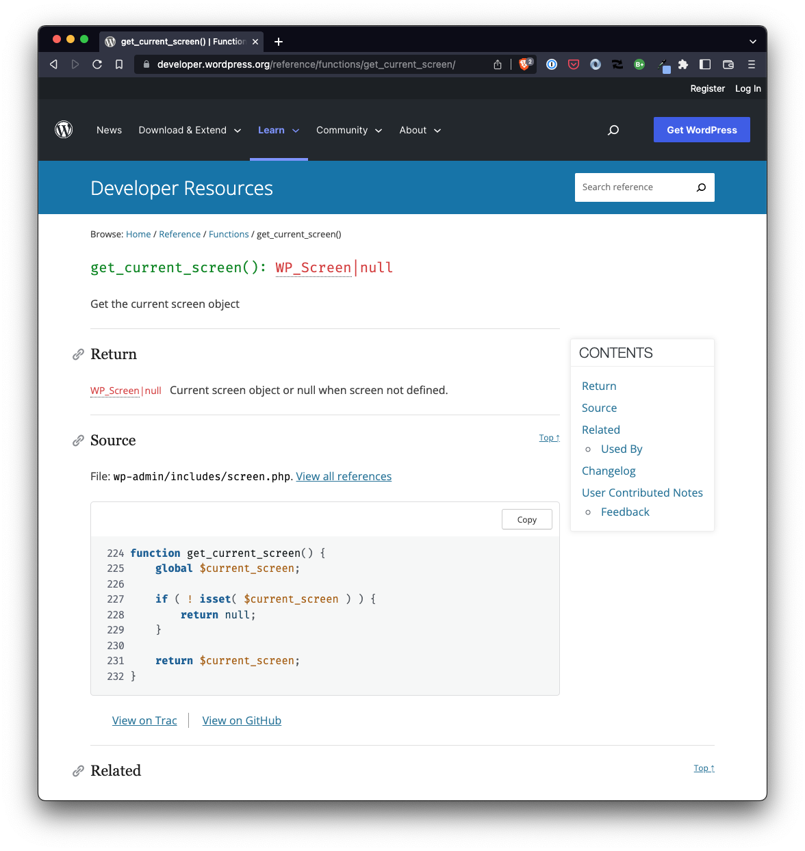This screenshot has height=851, width=805.
Task: Click the WordPress logo in header
Action: pyautogui.click(x=64, y=130)
